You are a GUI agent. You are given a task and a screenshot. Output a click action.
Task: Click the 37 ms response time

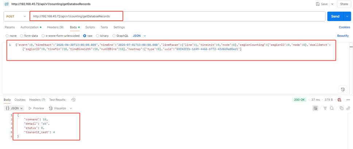(x=315, y=100)
